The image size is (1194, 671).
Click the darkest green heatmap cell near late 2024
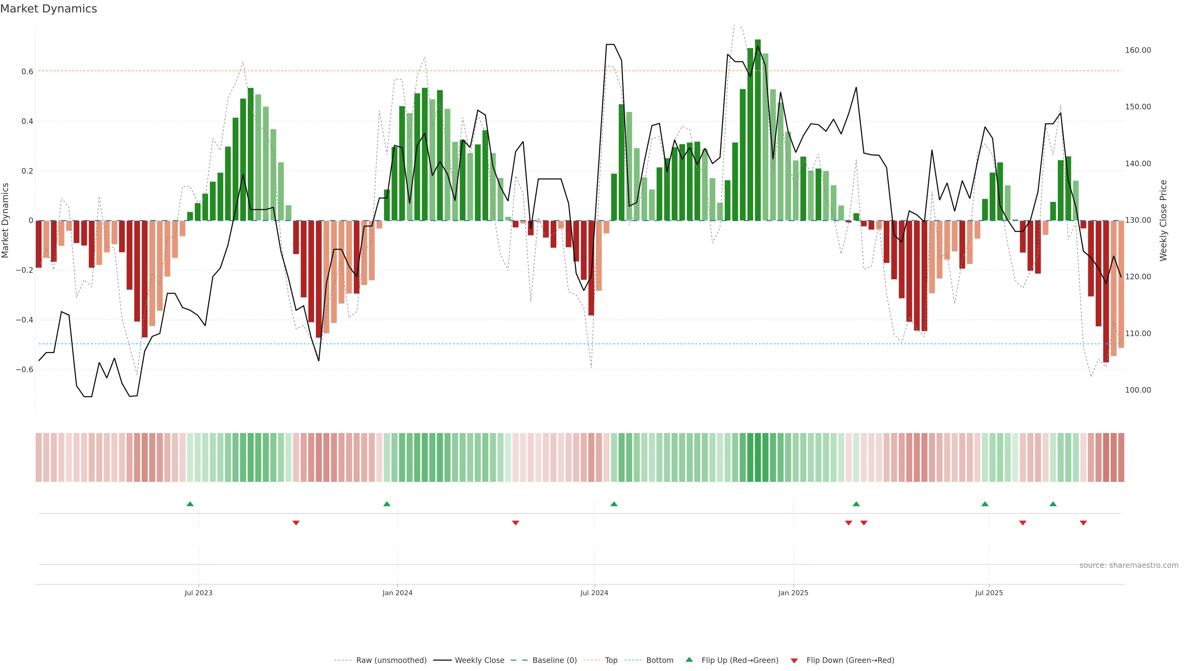[758, 458]
